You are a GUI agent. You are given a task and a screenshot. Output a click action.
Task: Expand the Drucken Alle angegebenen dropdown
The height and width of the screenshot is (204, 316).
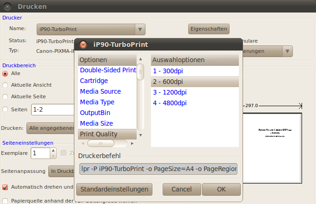51,128
